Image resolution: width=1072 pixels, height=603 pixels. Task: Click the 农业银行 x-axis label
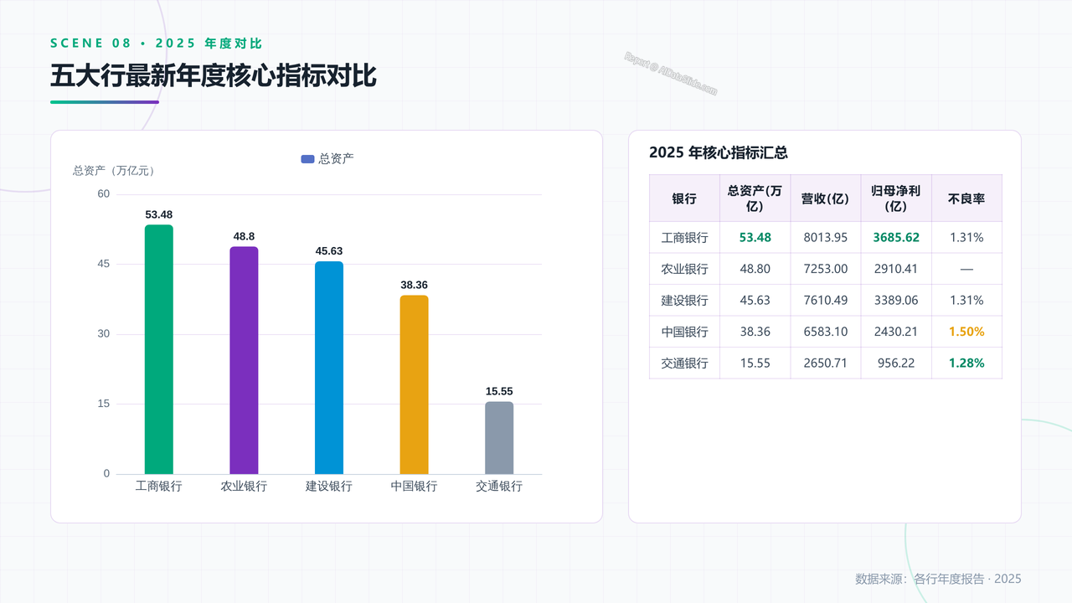click(244, 486)
